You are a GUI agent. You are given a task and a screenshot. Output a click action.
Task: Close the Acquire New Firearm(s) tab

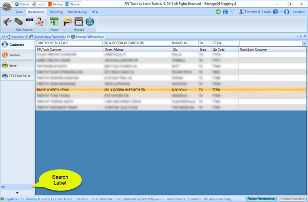coord(27,36)
